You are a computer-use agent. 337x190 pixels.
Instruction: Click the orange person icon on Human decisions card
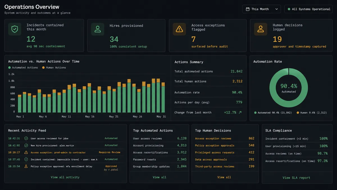click(261, 29)
